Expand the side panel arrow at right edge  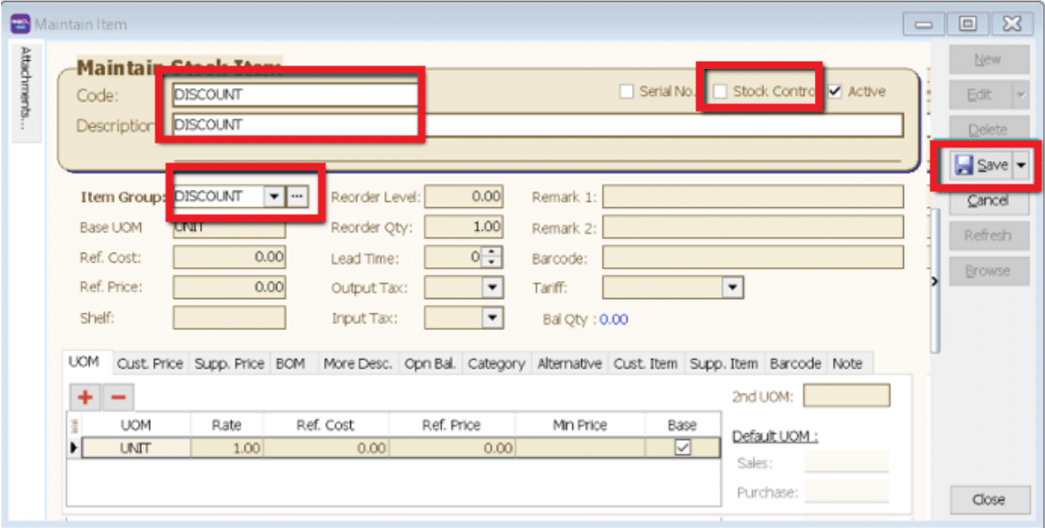(933, 282)
